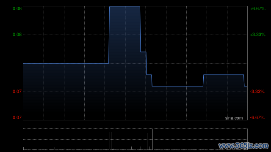Image resolution: width=271 pixels, height=152 pixels.
Task: Click the dashed zero-change baseline after the drop
Action: tap(197, 63)
